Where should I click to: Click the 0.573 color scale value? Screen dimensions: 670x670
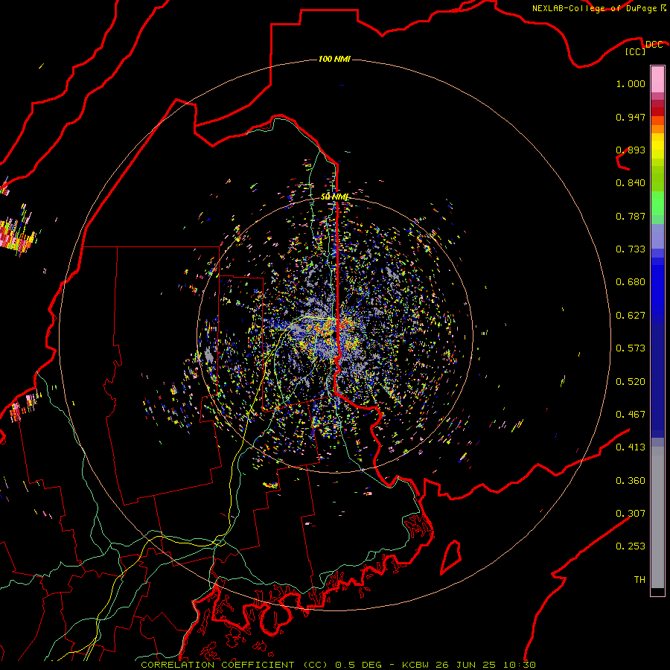631,348
